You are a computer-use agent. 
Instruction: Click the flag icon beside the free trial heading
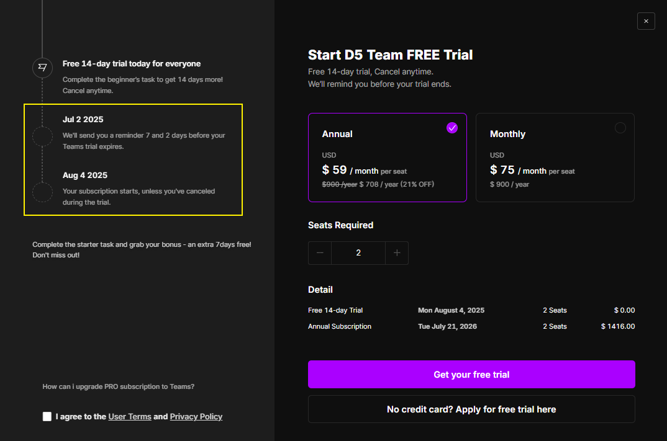tap(42, 68)
